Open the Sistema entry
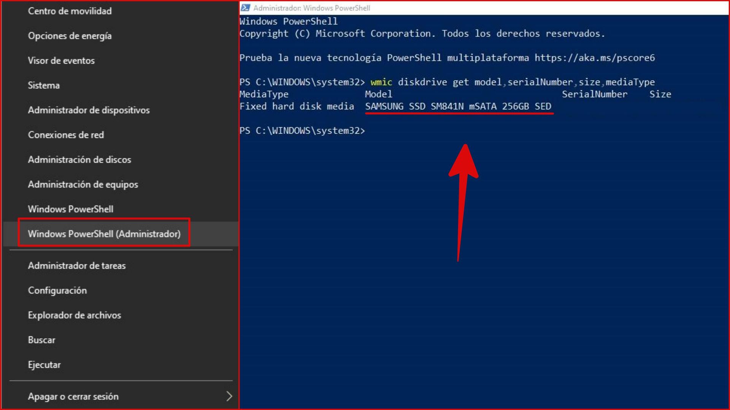Image resolution: width=730 pixels, height=410 pixels. (44, 85)
